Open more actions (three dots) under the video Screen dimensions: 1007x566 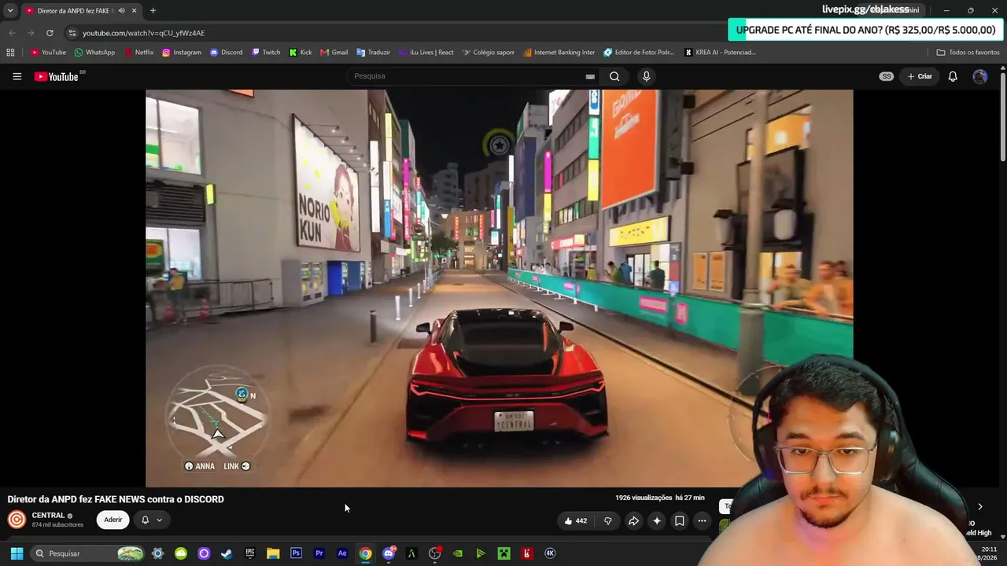(x=702, y=520)
